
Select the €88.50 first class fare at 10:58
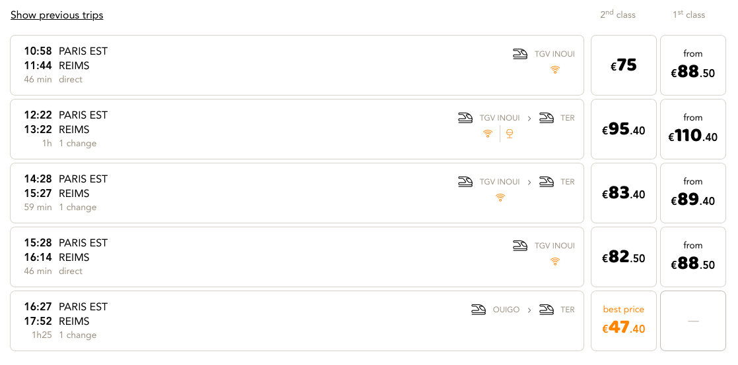693,65
